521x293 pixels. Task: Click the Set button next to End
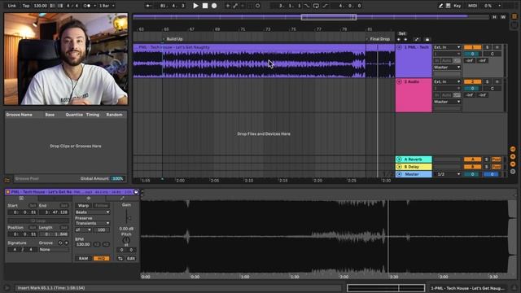pos(64,206)
